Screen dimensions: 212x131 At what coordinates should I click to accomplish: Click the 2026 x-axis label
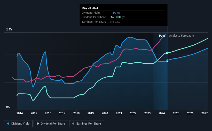[190, 113]
